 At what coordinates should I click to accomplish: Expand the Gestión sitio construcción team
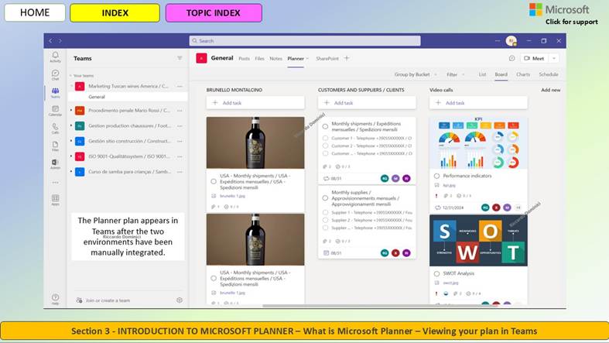71,141
